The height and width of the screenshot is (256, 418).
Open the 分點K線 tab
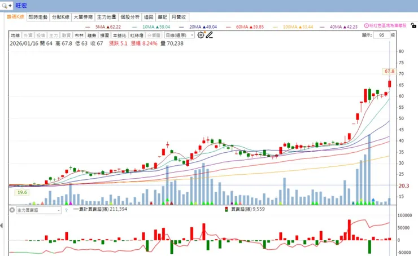(x=60, y=17)
